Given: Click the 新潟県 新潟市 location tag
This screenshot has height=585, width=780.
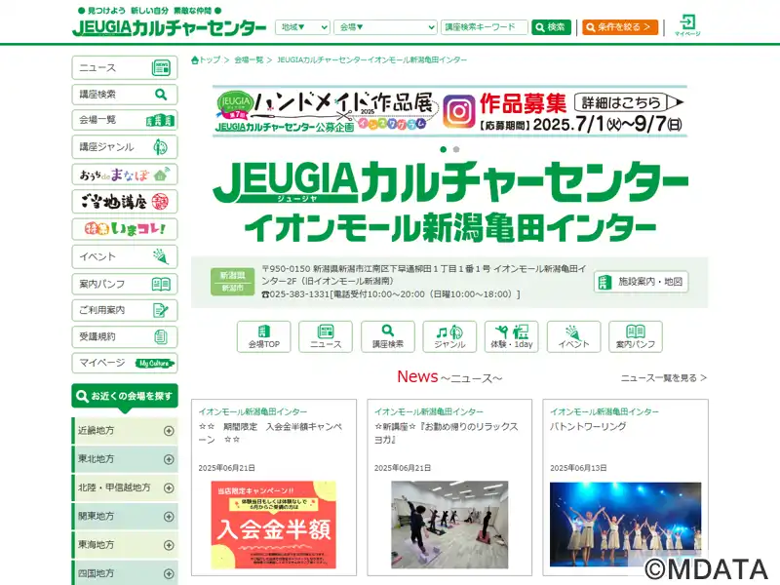Looking at the screenshot, I should [232, 282].
